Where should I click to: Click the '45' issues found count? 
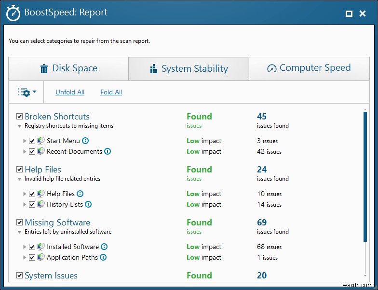(x=261, y=117)
